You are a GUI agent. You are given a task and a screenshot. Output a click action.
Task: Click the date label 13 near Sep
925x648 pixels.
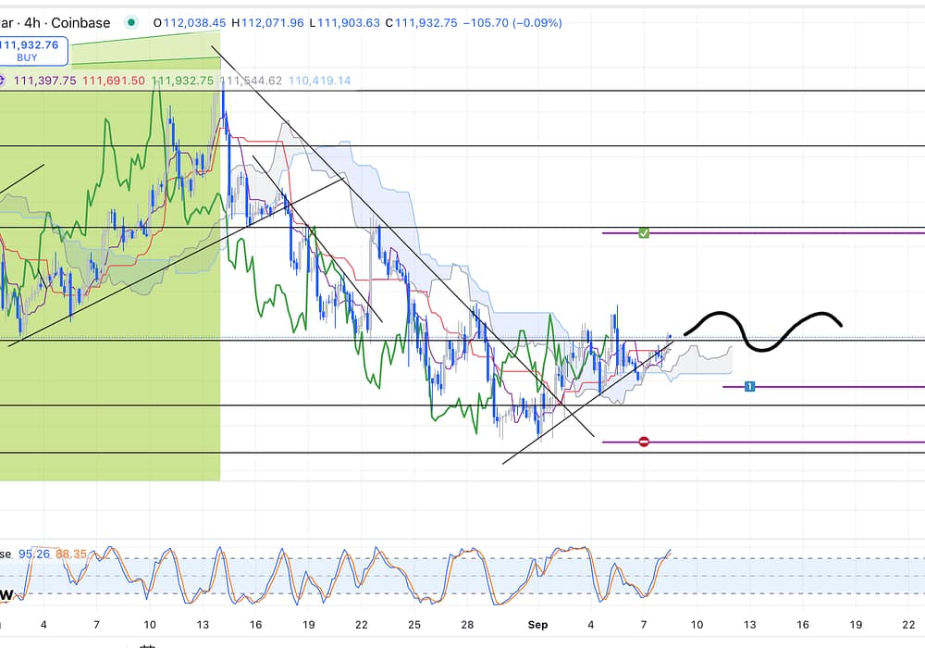750,625
